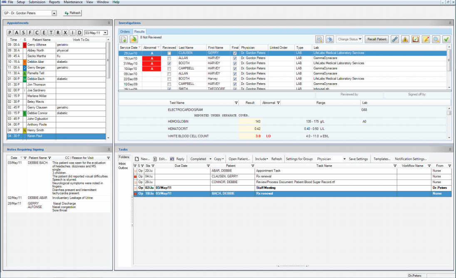Select the Inbox folder in Tasks

tap(122, 164)
